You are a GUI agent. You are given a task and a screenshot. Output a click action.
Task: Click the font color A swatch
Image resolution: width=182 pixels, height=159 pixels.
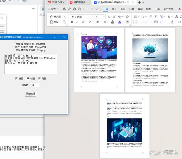coord(120,22)
